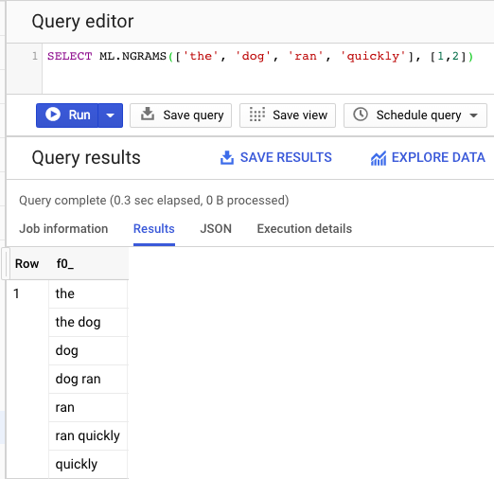Click the column resize handle beside Row header
The image size is (494, 479).
6,264
